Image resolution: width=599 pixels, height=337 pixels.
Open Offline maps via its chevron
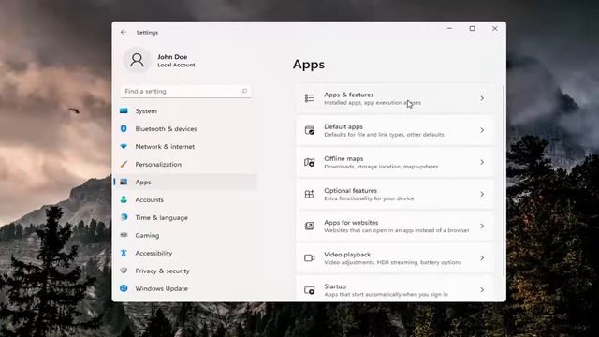tap(482, 162)
